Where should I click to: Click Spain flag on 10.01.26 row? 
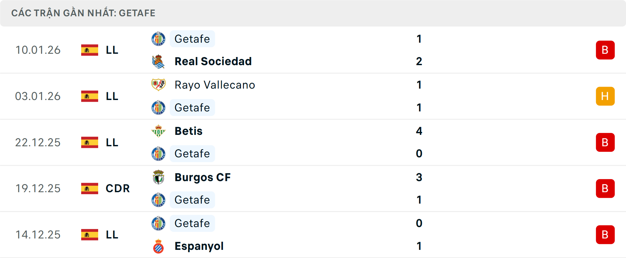pos(90,50)
